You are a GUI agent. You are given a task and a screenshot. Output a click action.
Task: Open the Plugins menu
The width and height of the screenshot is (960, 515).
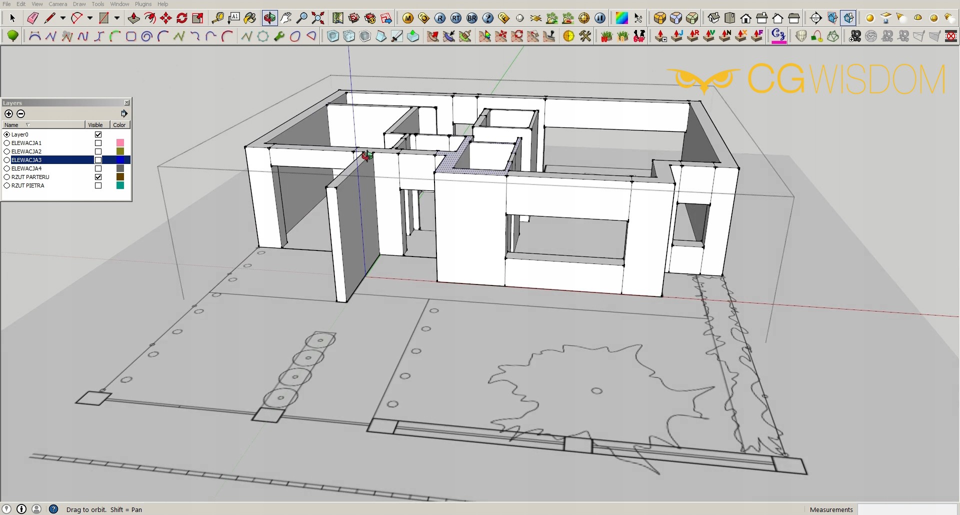pyautogui.click(x=143, y=4)
